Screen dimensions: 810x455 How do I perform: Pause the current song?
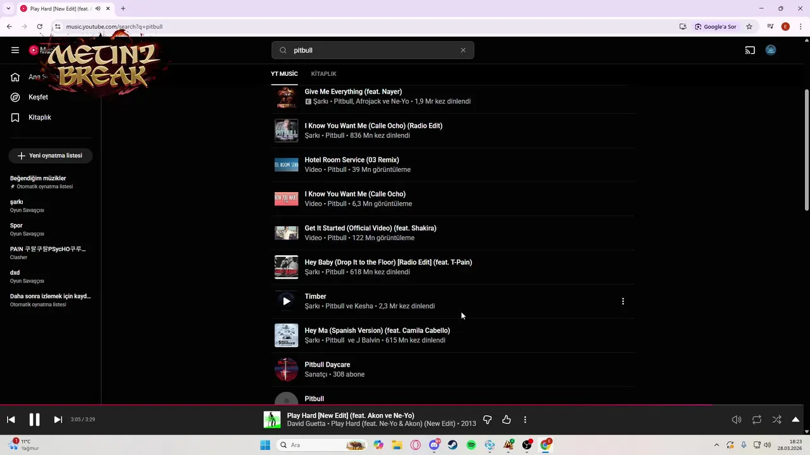coord(34,420)
